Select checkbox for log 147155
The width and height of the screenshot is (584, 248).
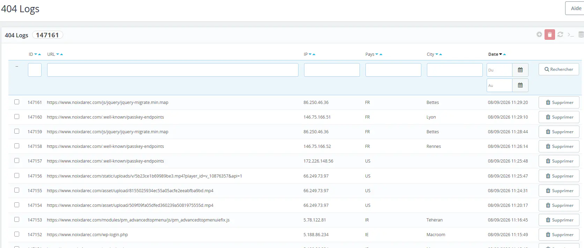pyautogui.click(x=17, y=190)
